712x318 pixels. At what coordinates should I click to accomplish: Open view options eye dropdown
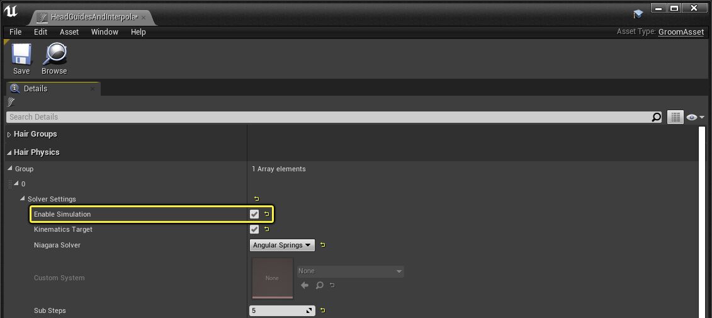pyautogui.click(x=695, y=117)
